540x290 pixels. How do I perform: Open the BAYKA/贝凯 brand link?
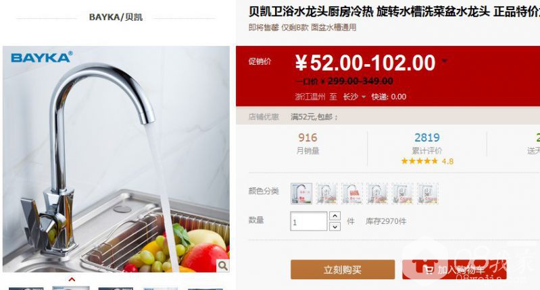(x=116, y=17)
